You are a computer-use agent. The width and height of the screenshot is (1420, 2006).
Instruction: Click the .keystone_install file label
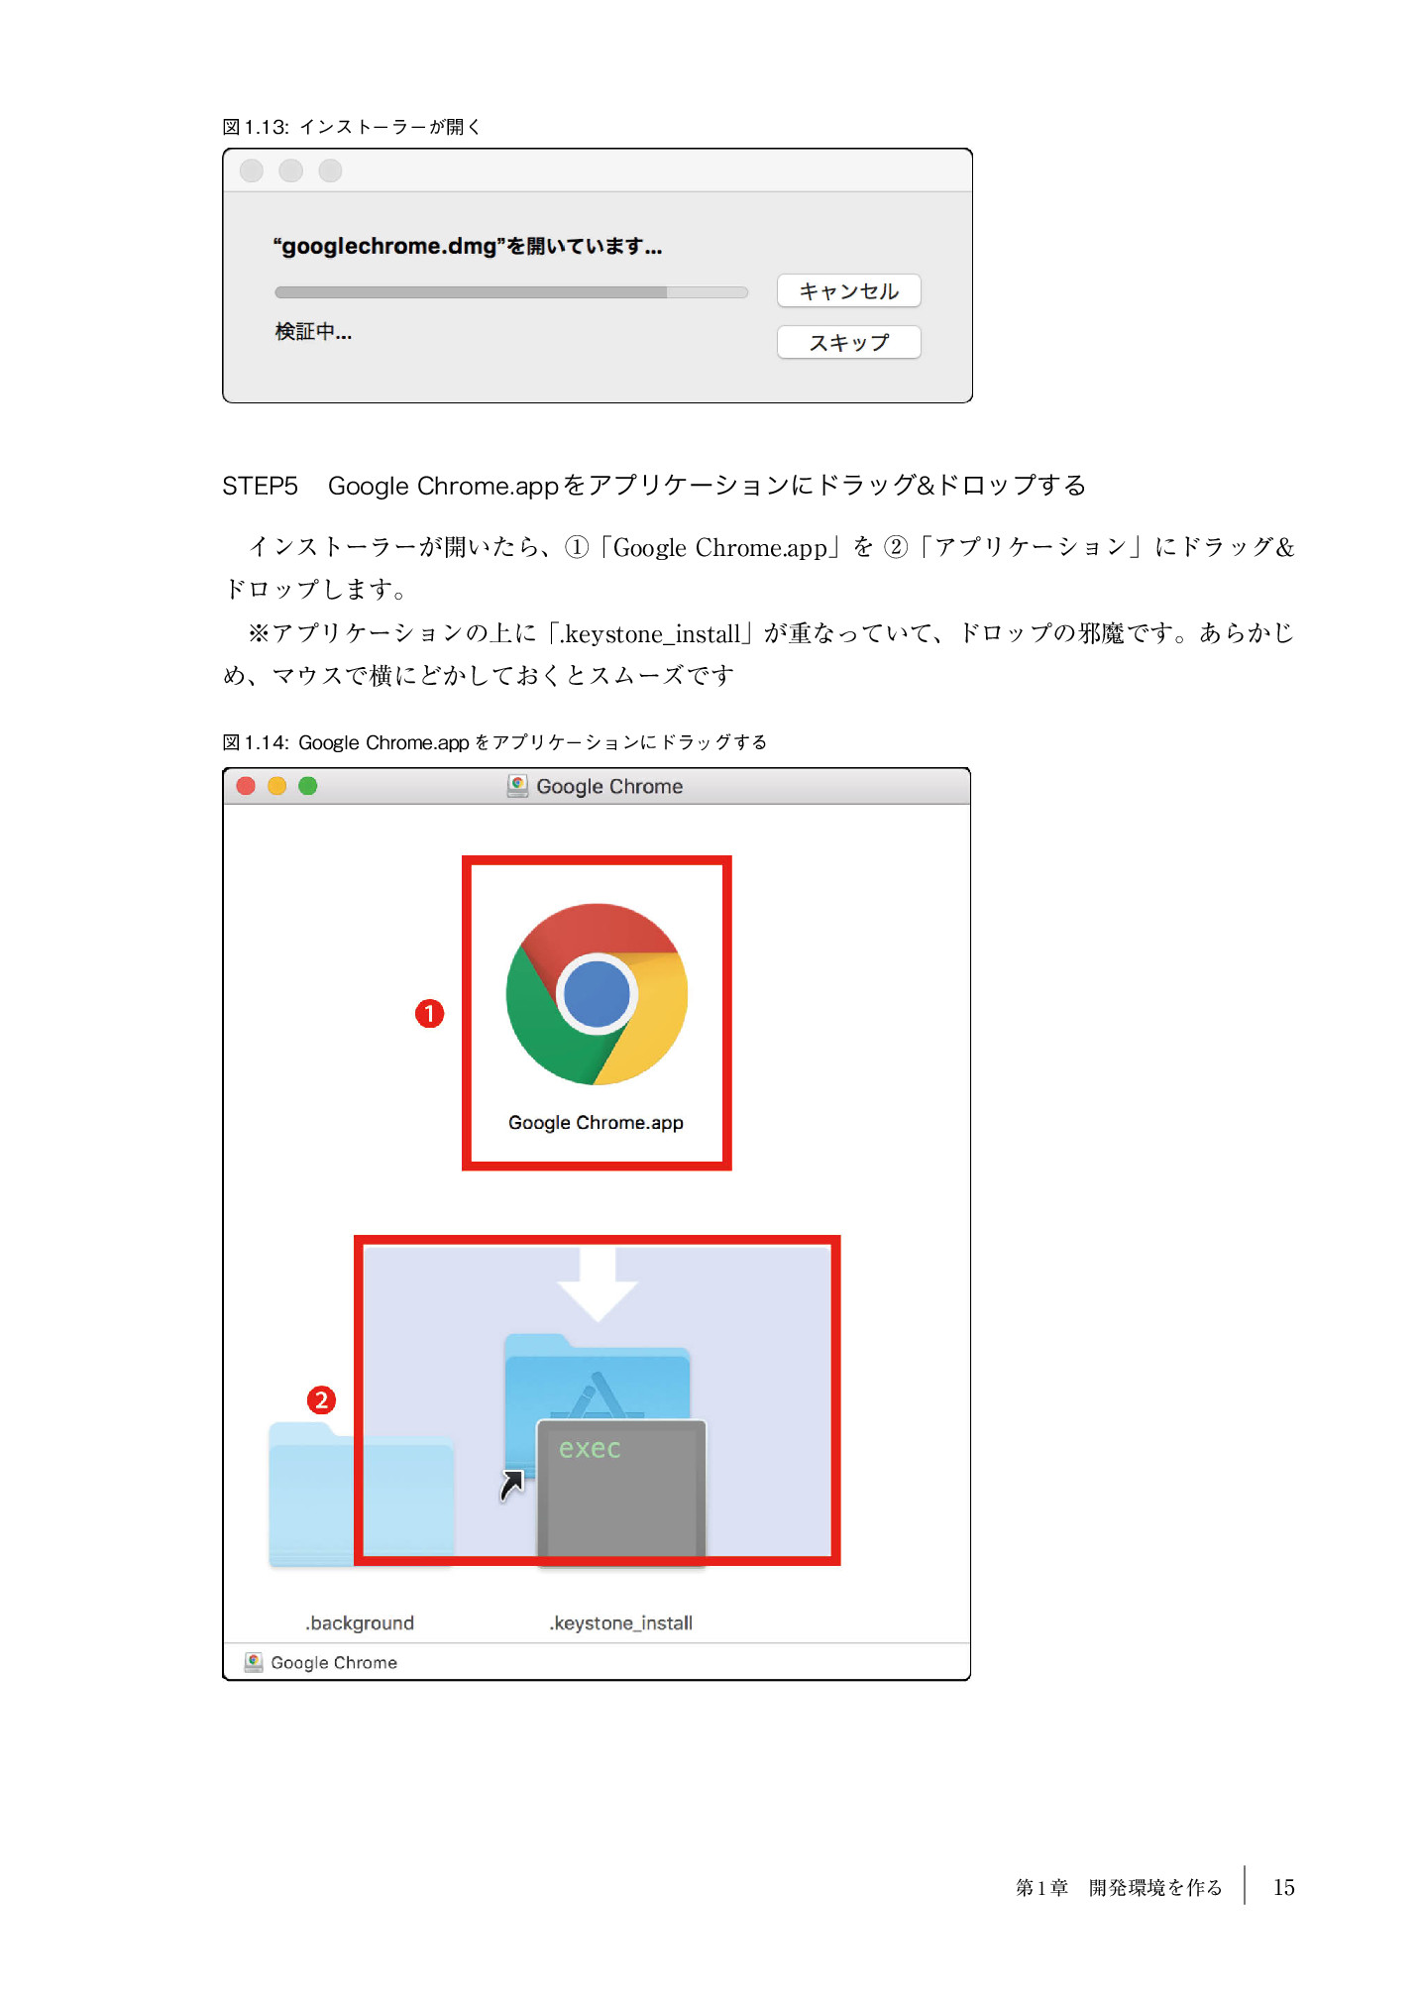click(621, 1623)
